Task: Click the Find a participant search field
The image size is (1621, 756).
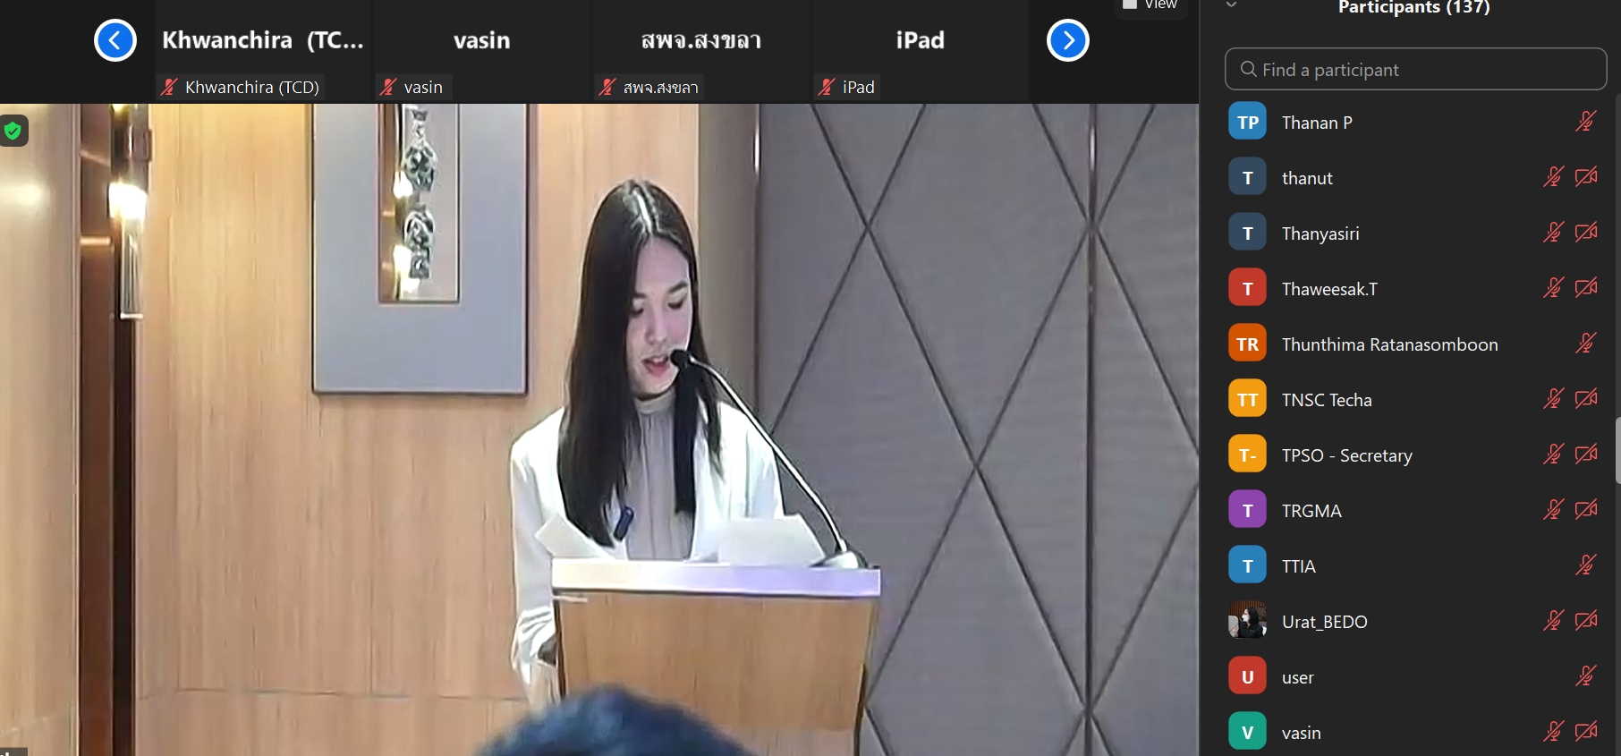Action: (x=1415, y=70)
